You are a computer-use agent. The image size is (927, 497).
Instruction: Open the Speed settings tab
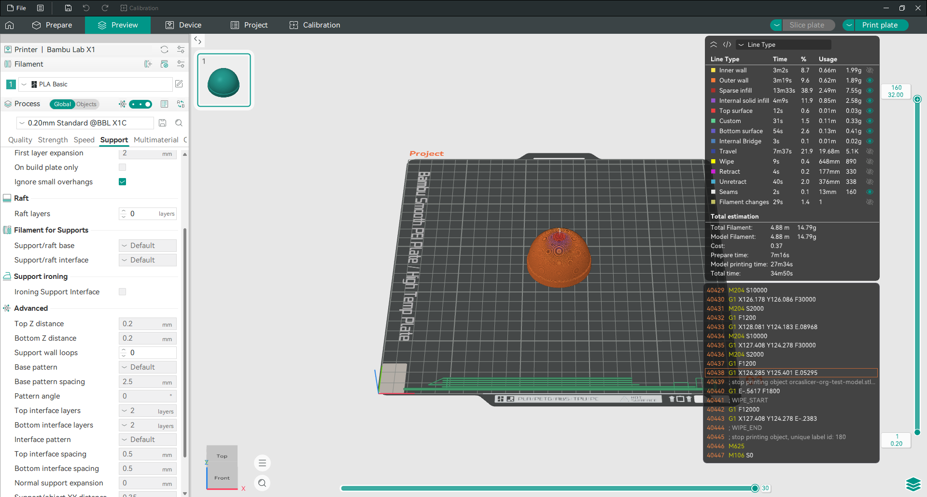click(84, 139)
